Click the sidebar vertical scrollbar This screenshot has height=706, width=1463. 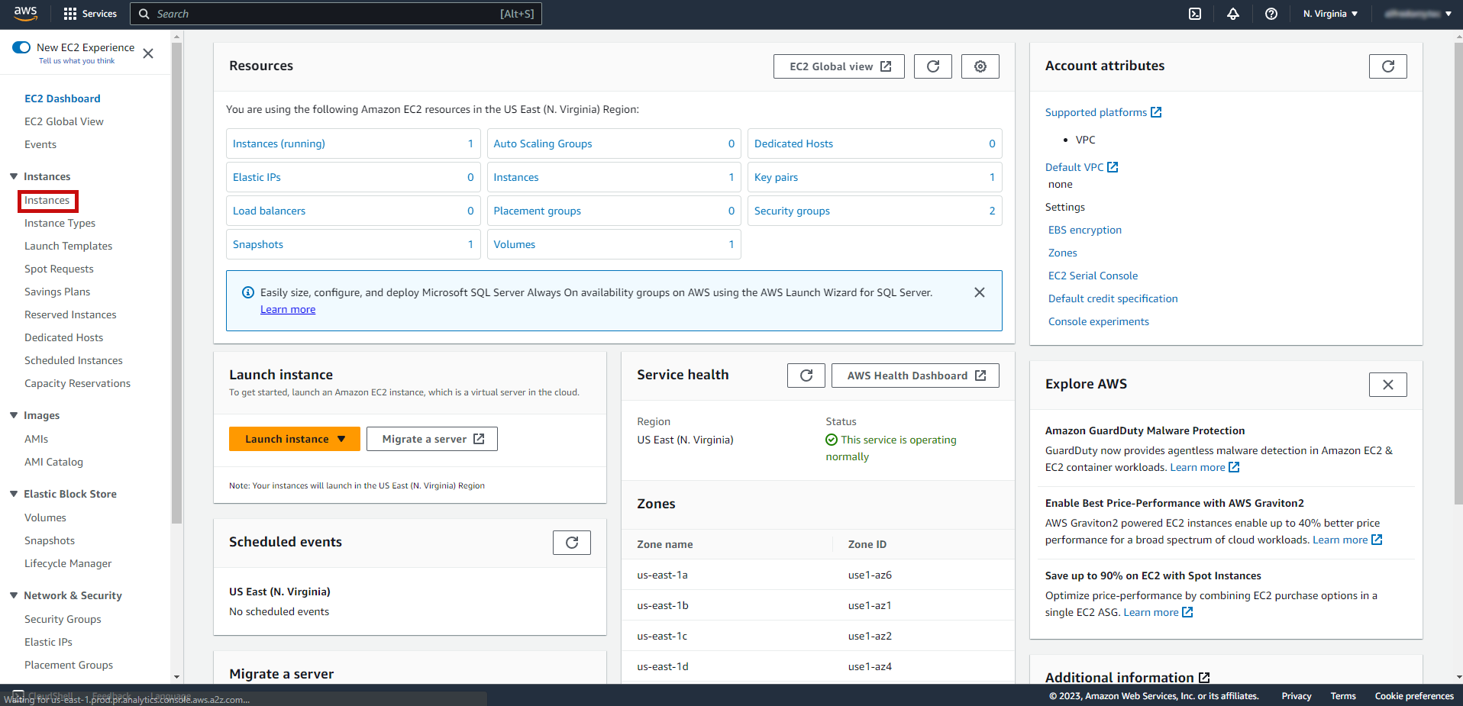click(176, 282)
